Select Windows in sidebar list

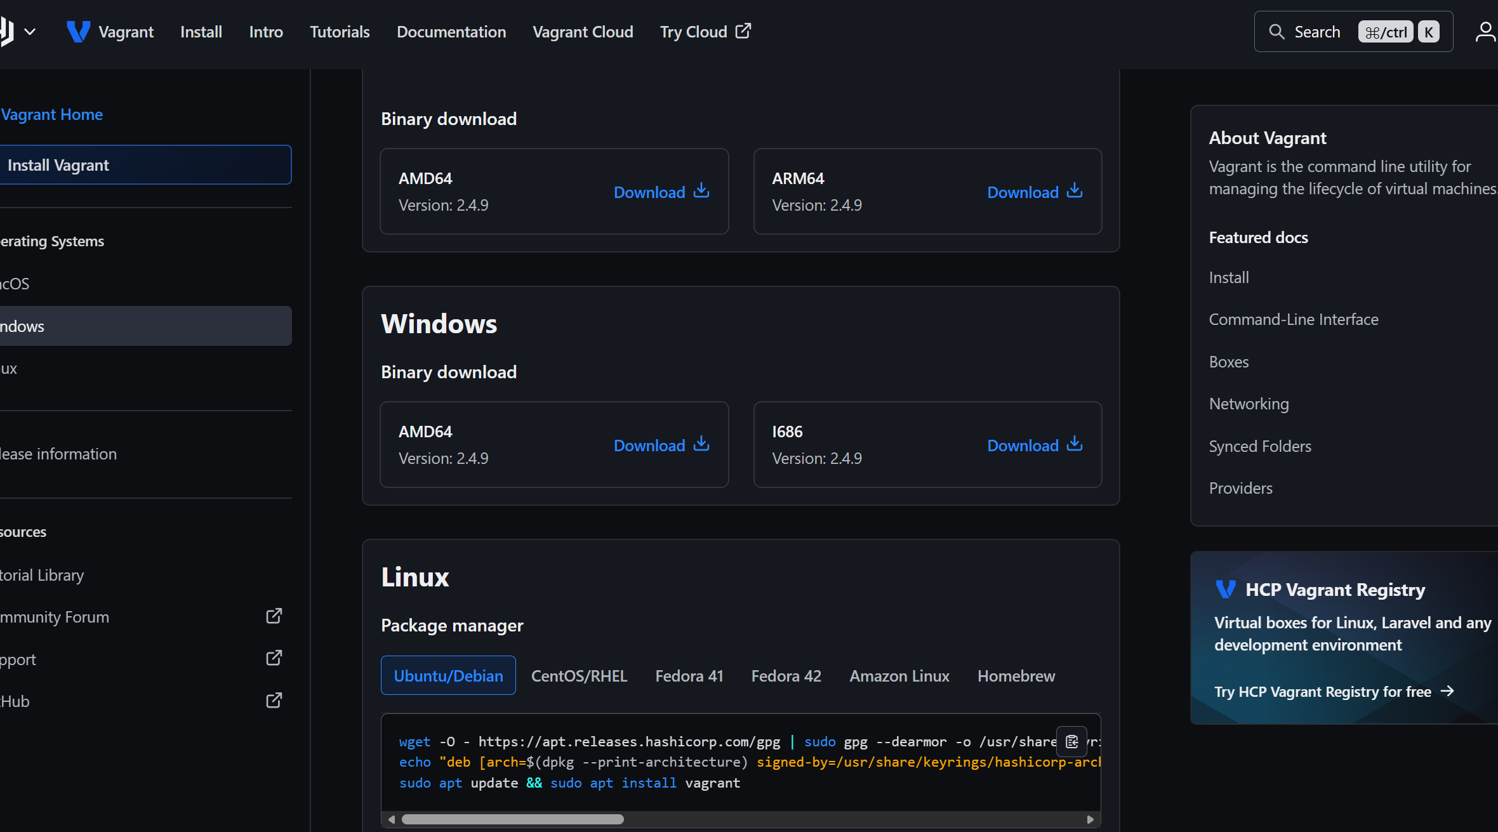coord(145,326)
